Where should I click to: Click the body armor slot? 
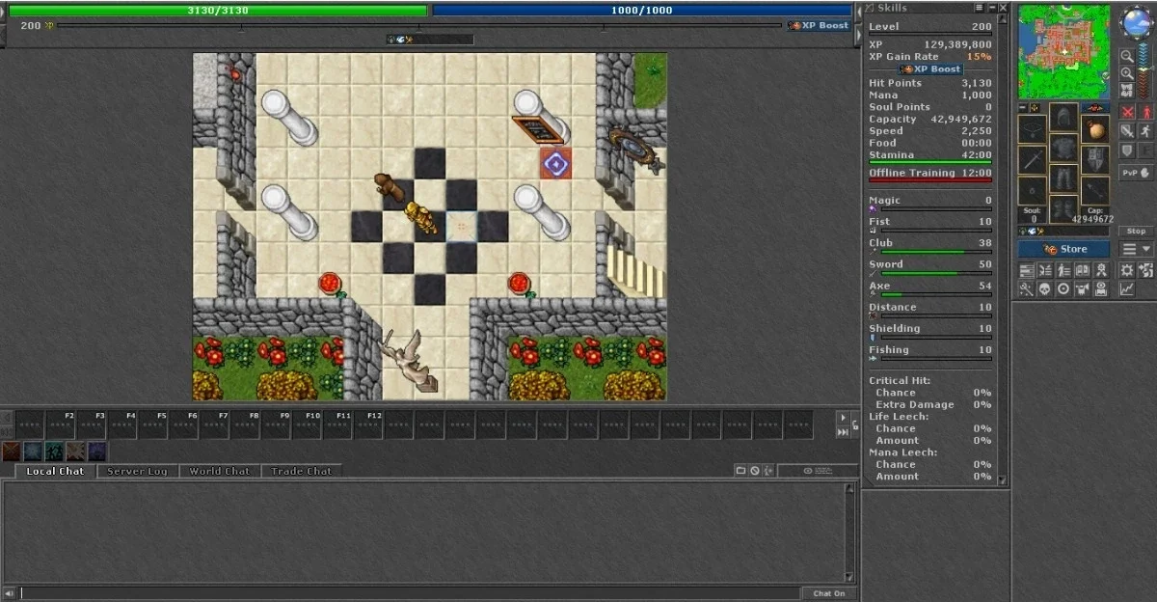pyautogui.click(x=1063, y=149)
